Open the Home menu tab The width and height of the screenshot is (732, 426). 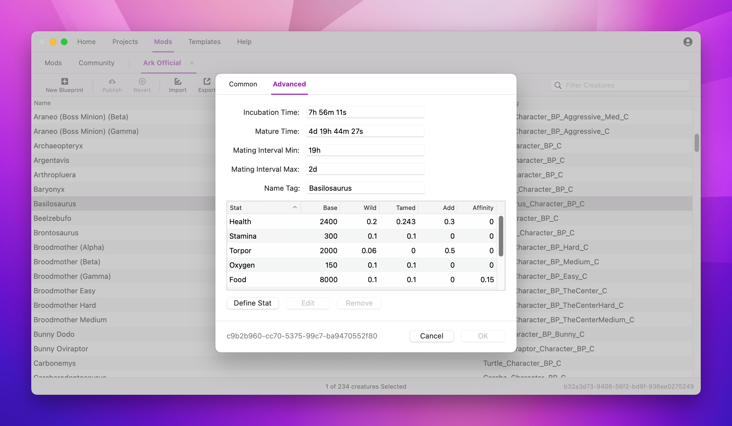point(86,42)
